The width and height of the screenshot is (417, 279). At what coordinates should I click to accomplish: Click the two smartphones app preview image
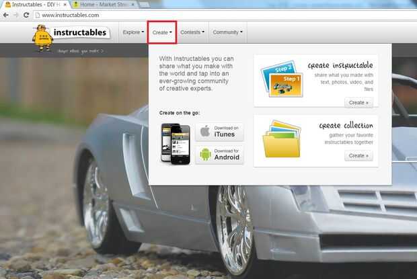click(x=176, y=144)
